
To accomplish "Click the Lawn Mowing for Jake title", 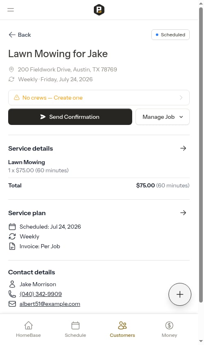I will 58,54.
